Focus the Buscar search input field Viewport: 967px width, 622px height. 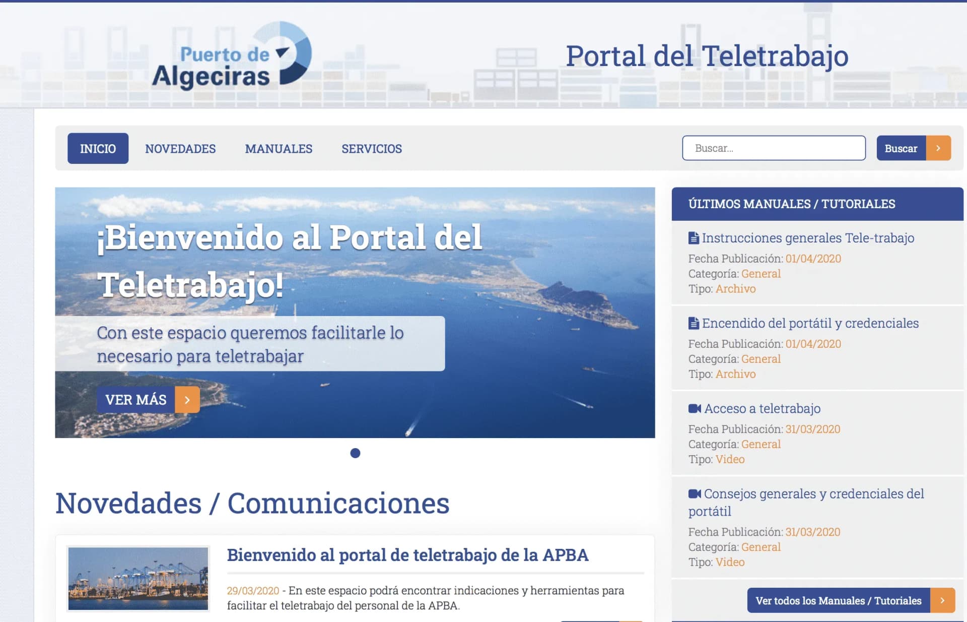pyautogui.click(x=774, y=148)
